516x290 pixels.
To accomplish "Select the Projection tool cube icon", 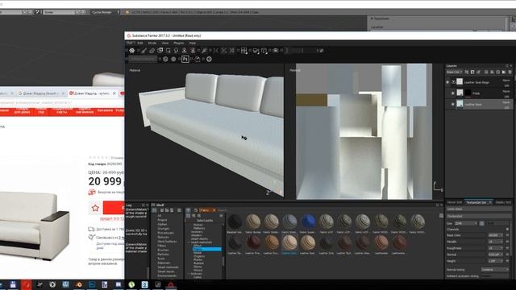I will (160, 50).
